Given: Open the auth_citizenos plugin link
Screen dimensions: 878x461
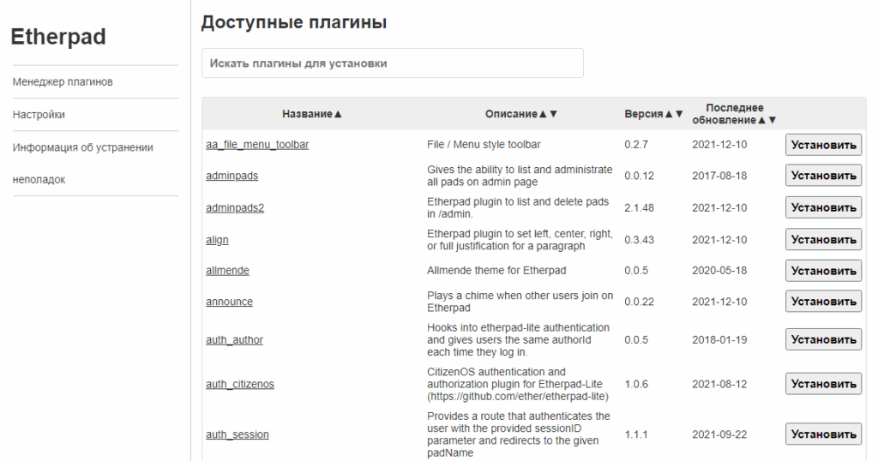Looking at the screenshot, I should click(x=240, y=384).
